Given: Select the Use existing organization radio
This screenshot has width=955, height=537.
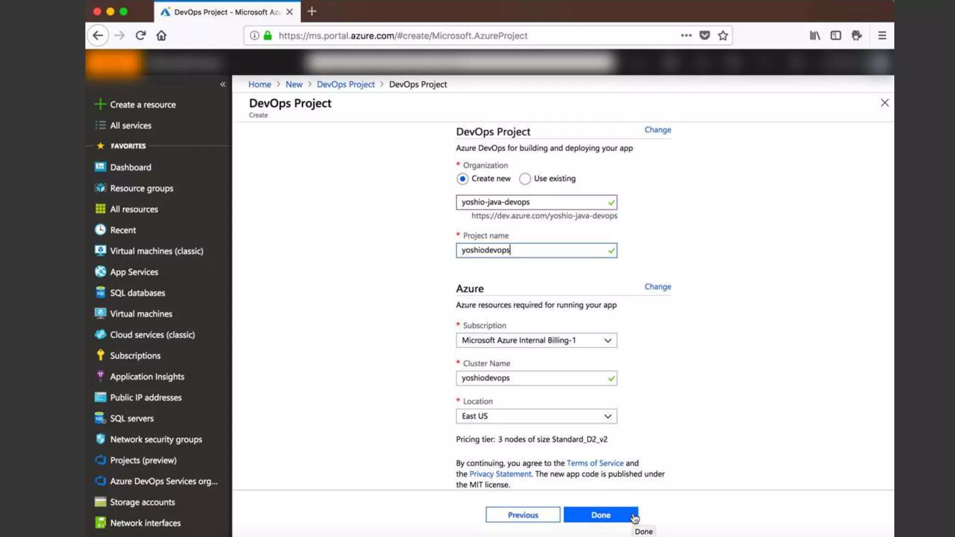Looking at the screenshot, I should coord(525,179).
